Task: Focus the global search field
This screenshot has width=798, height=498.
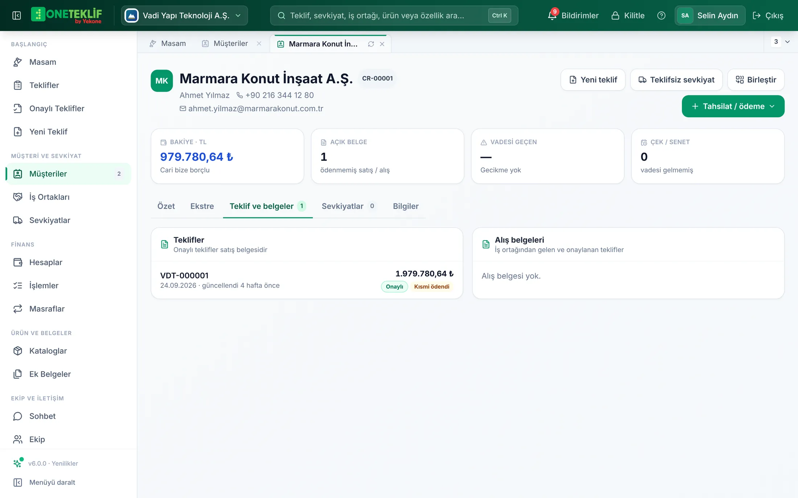Action: (x=394, y=16)
